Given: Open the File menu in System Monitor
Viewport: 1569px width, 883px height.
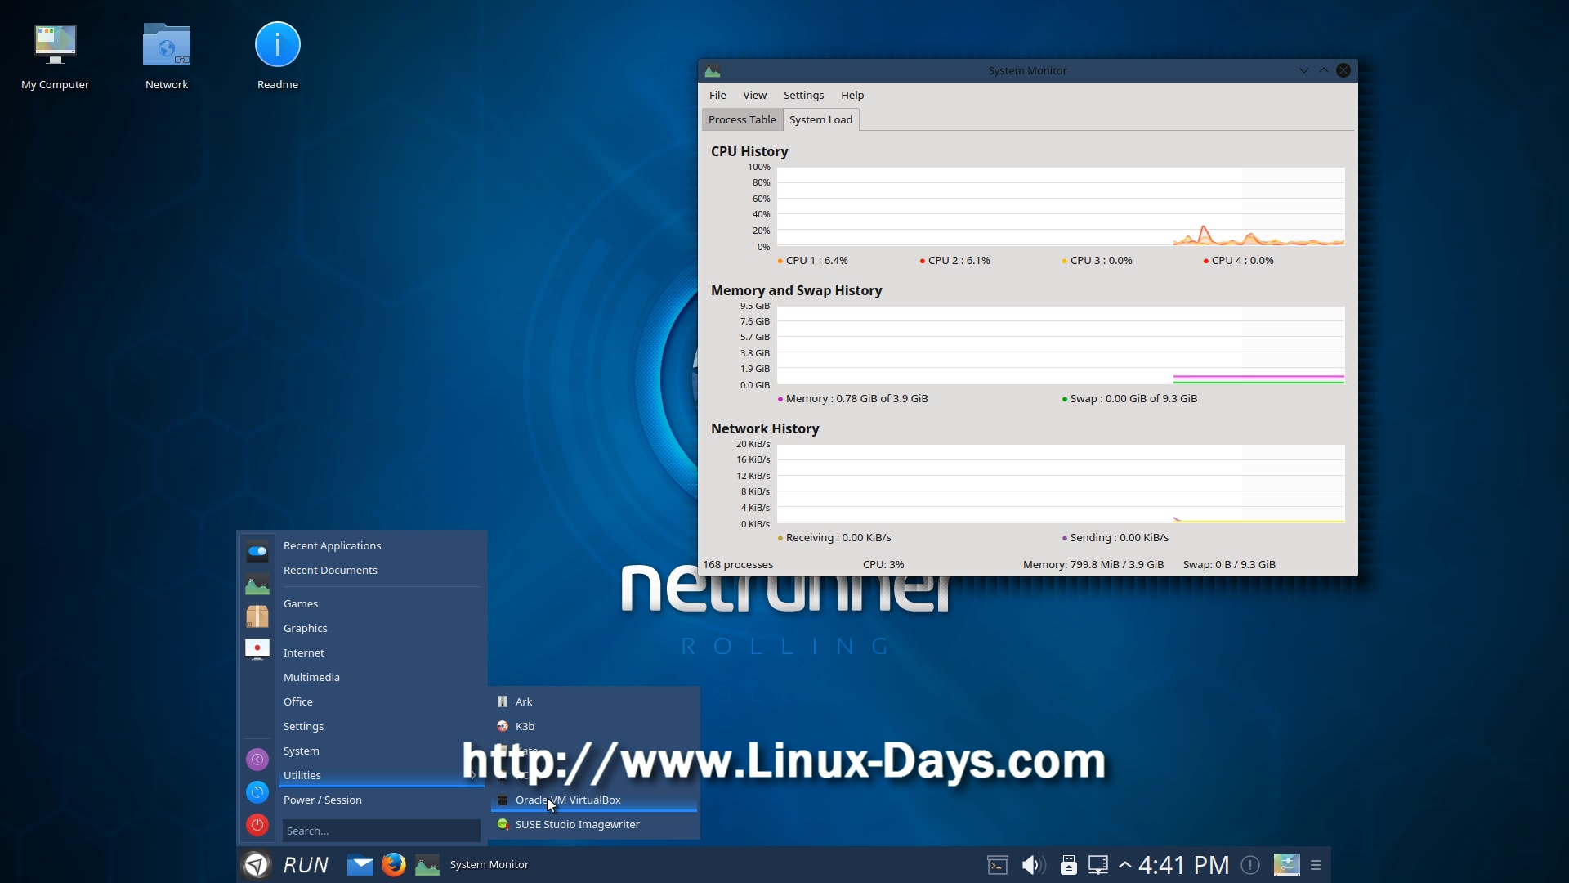Looking at the screenshot, I should click(x=717, y=96).
